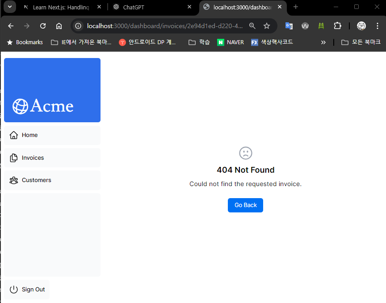386x303 pixels.
Task: Click the Acme globe logo
Action: [43, 106]
